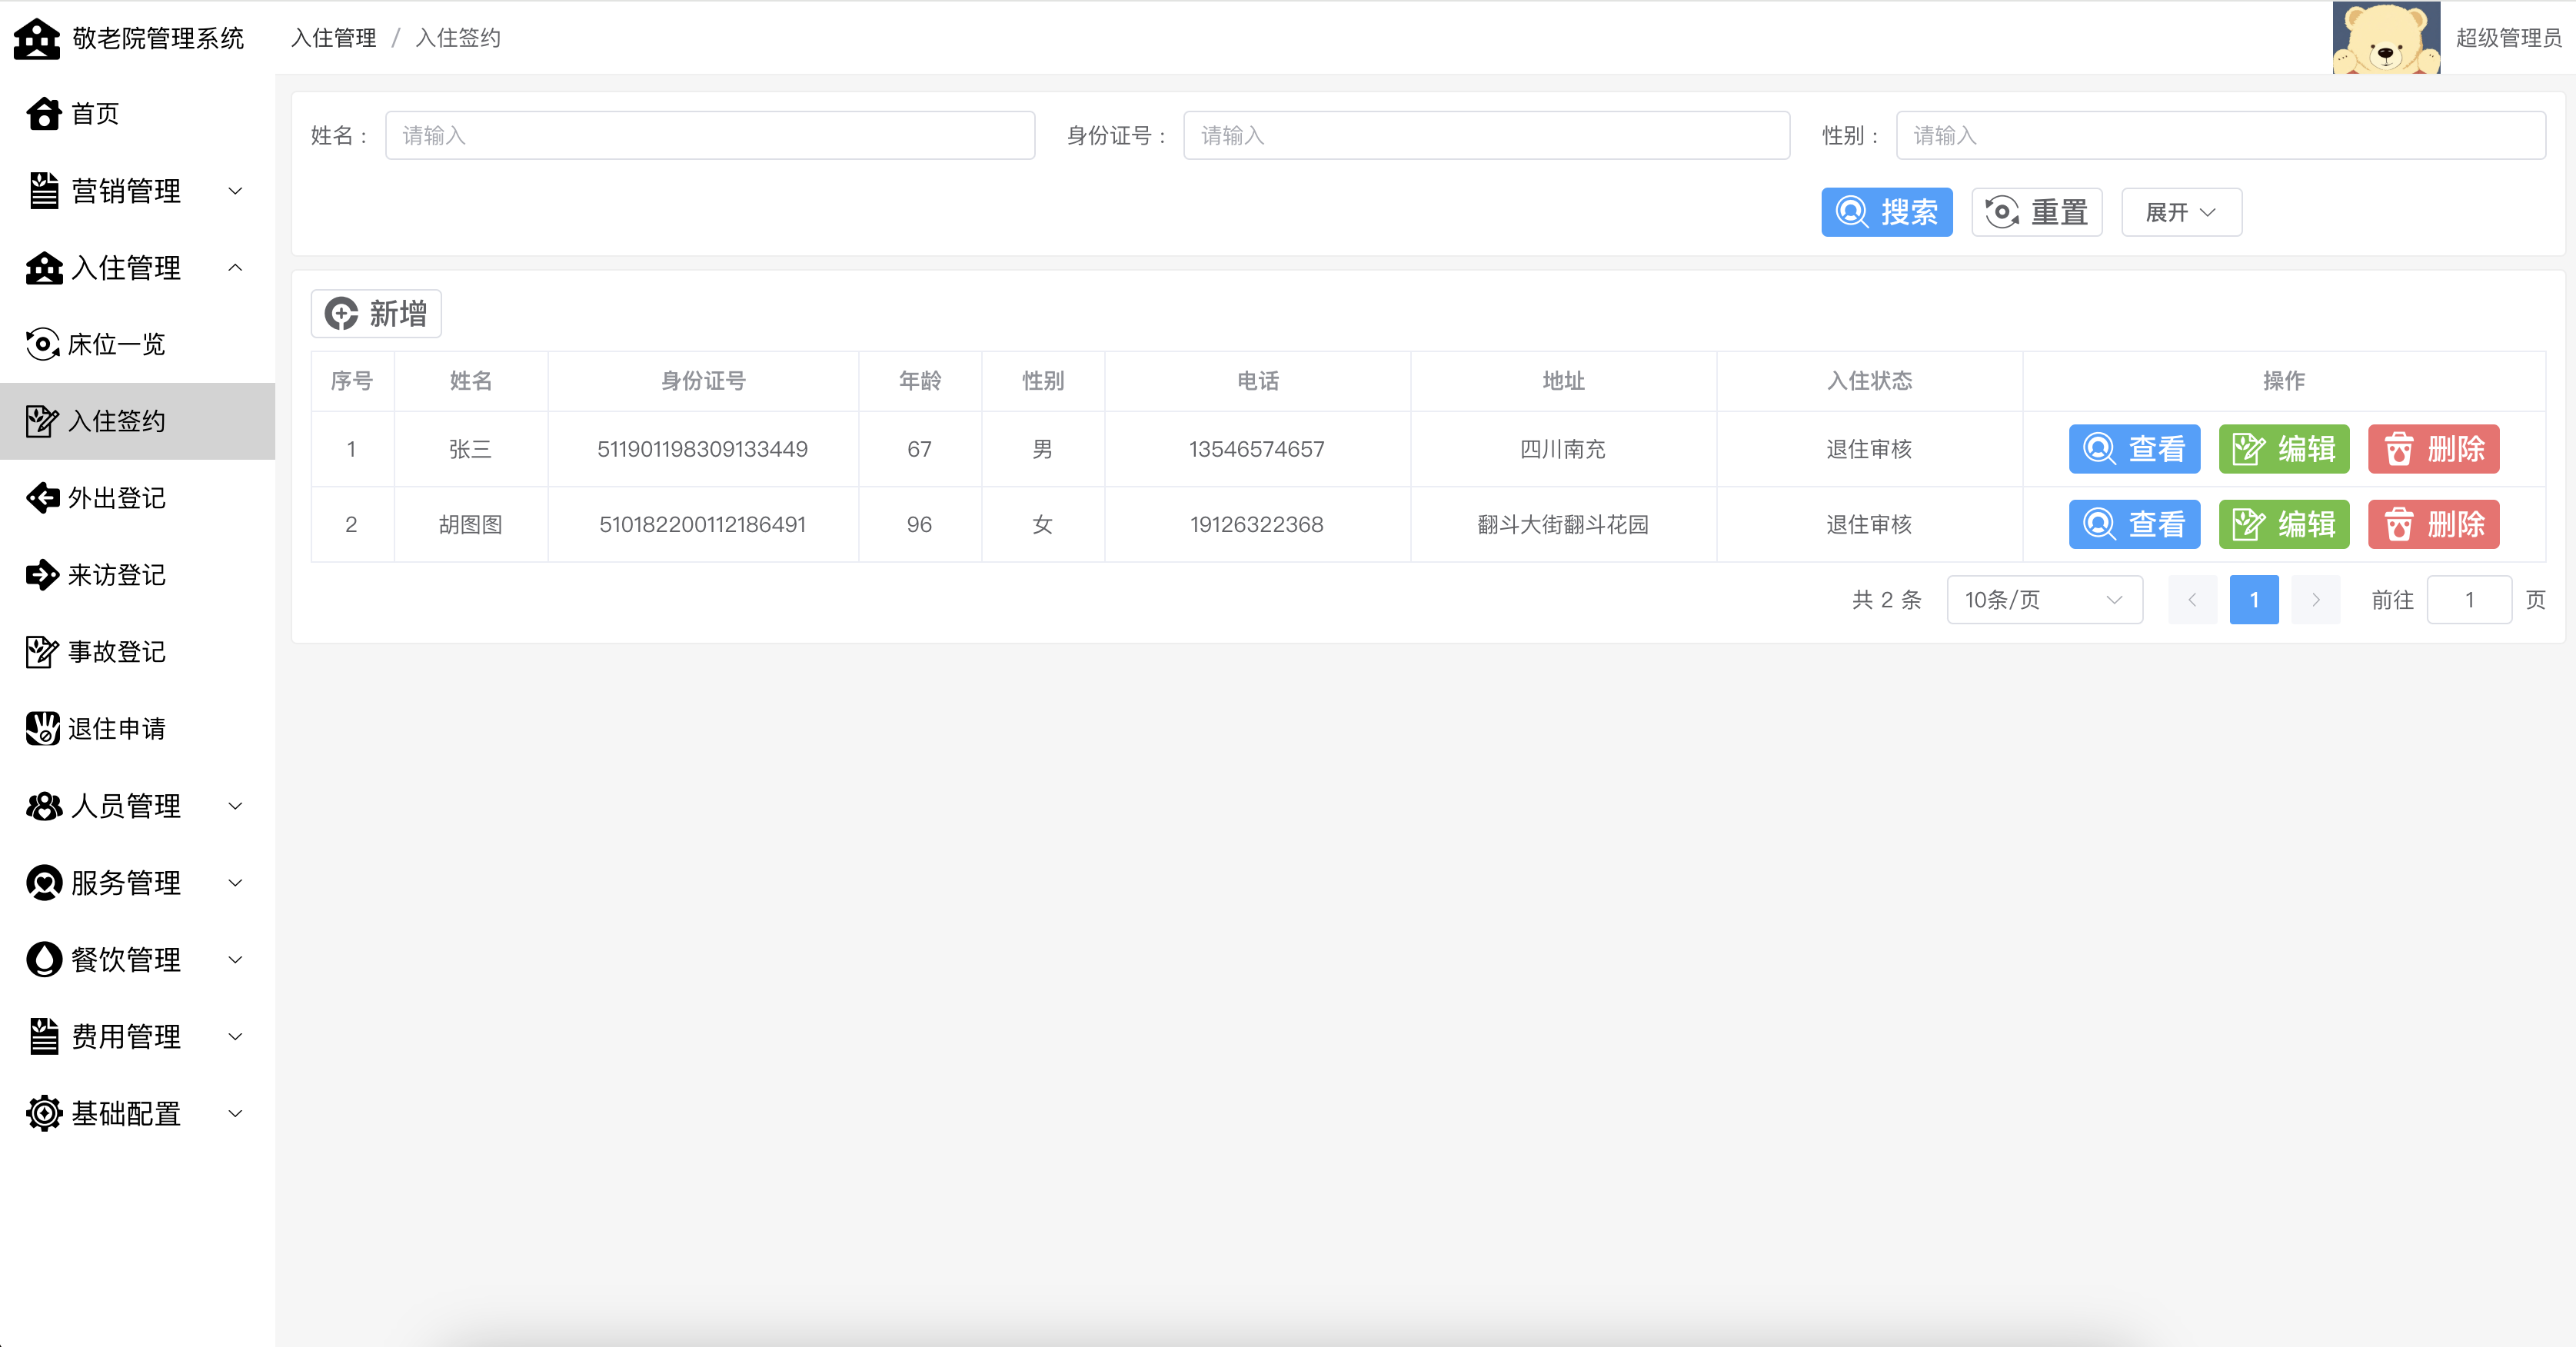The height and width of the screenshot is (1347, 2576).
Task: Open the 10条/页 page size dropdown
Action: [2043, 600]
